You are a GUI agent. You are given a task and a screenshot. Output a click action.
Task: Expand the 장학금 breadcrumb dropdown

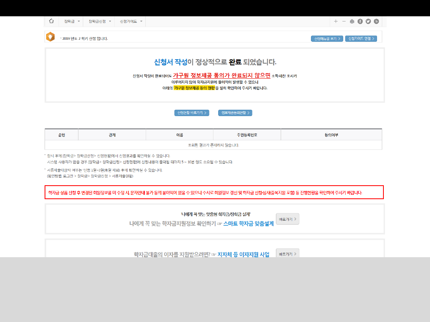click(72, 21)
